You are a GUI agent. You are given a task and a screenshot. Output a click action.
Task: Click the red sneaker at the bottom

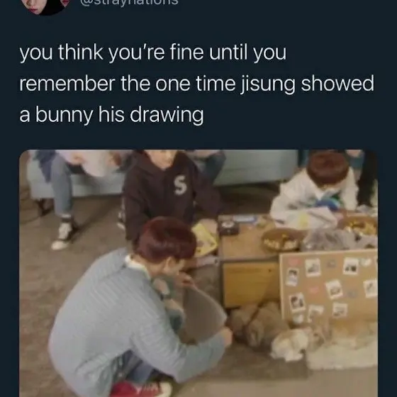point(141,389)
